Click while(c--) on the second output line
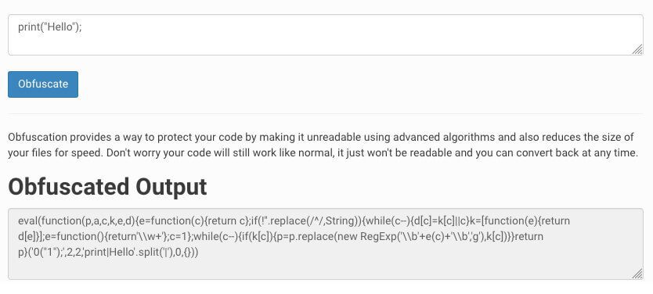 pos(213,237)
